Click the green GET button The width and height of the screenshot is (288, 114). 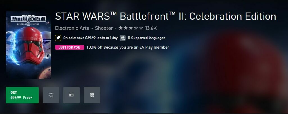click(22, 95)
